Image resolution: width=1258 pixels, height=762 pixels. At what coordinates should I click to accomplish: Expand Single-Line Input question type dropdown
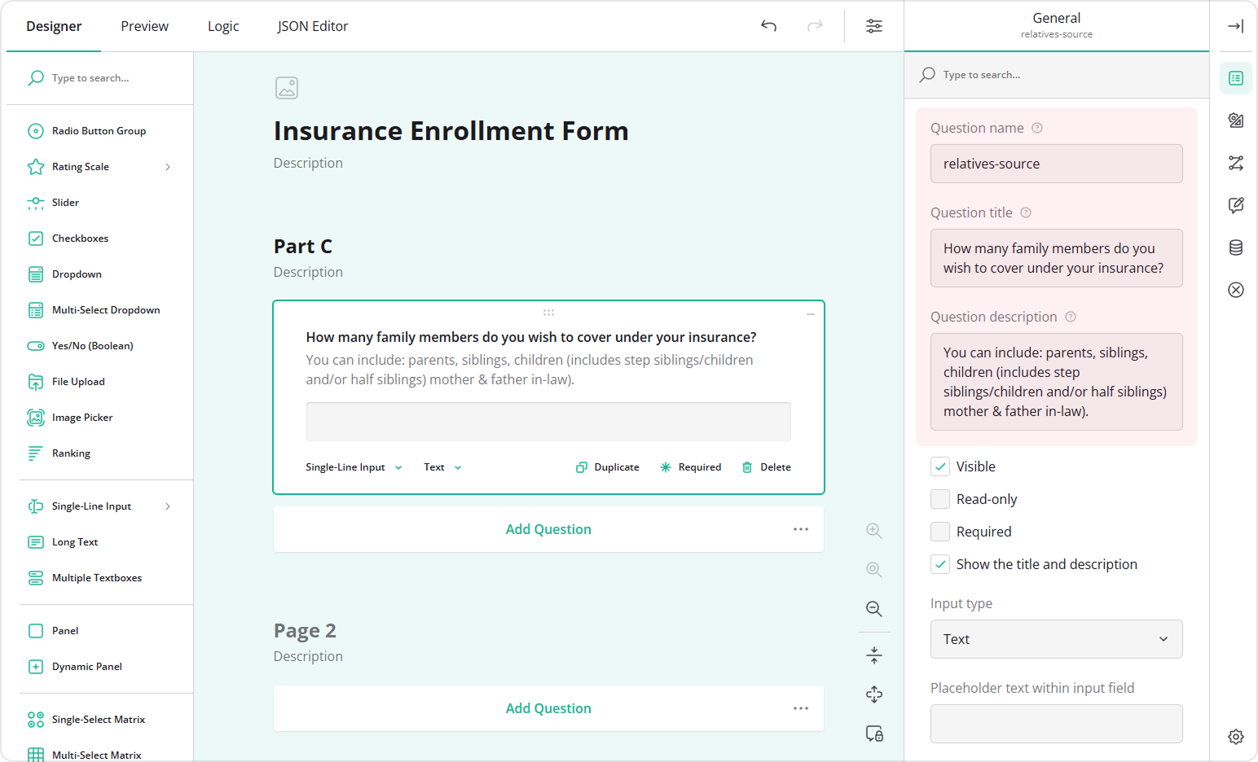click(x=354, y=467)
